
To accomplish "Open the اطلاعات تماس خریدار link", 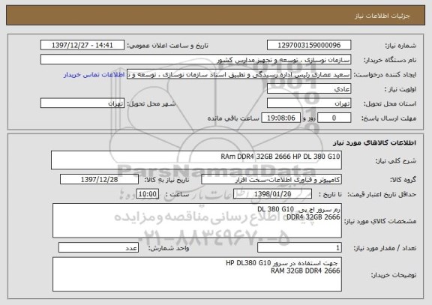I will tap(94, 75).
